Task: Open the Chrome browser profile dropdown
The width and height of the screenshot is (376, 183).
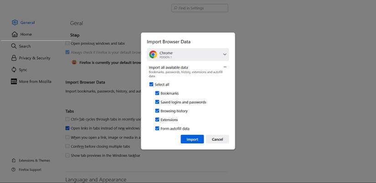Action: point(188,55)
